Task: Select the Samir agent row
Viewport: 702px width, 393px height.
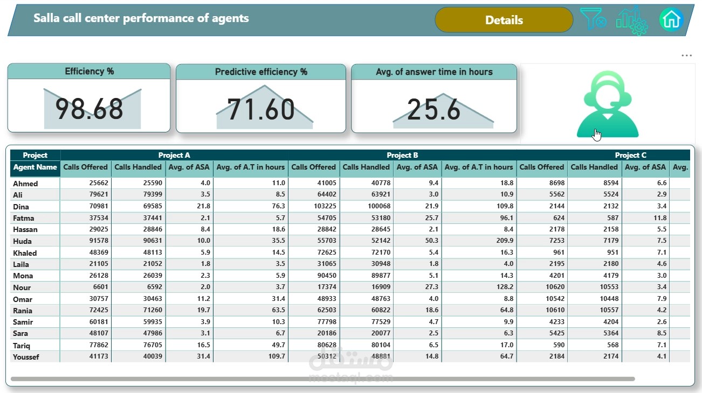Action: click(x=350, y=322)
